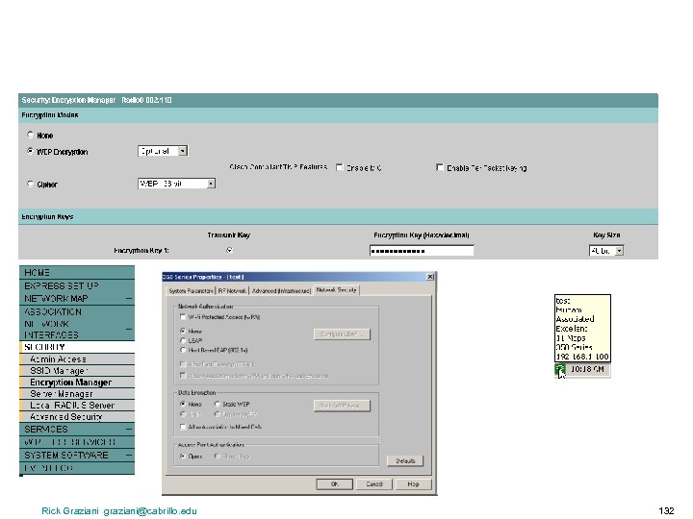This screenshot has height=519, width=693.
Task: Select None under Data Encryption in dialog
Action: [183, 404]
